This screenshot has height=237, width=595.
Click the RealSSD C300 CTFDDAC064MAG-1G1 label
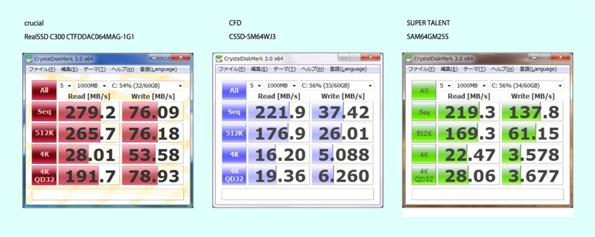79,37
